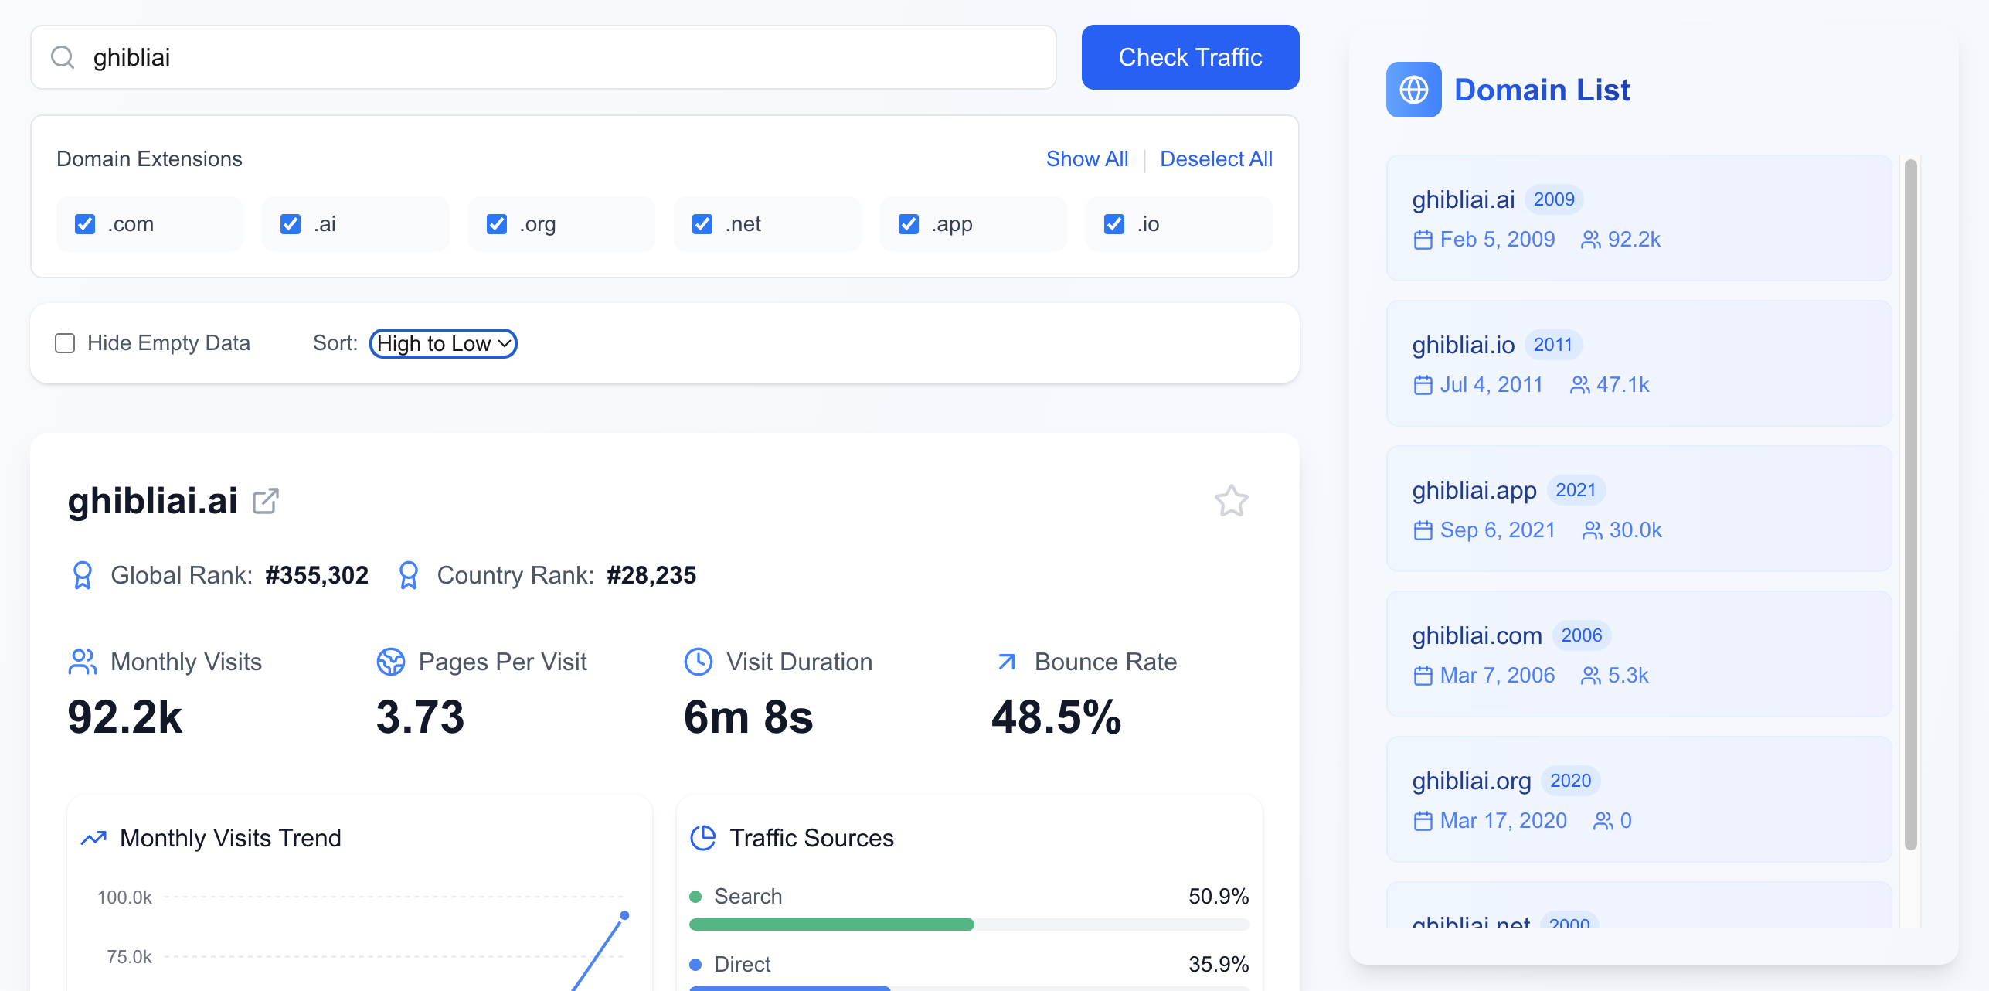Click the 3.73 pages per visit value

click(420, 717)
